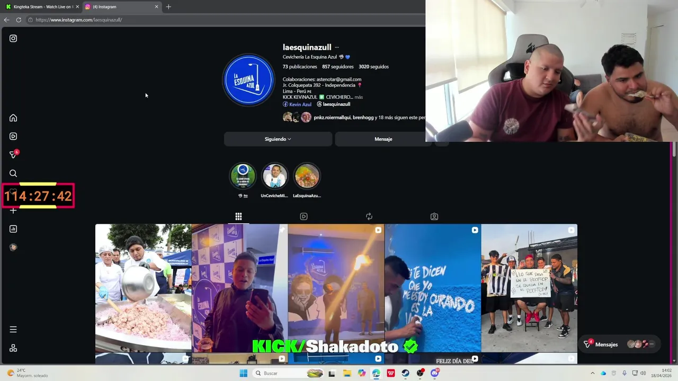The width and height of the screenshot is (678, 381).
Task: Open OBS Studio from the taskbar
Action: (x=420, y=373)
